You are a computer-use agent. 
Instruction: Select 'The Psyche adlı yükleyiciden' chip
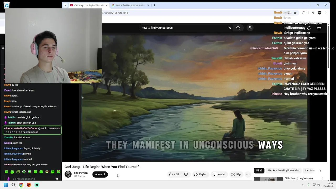(x=283, y=171)
